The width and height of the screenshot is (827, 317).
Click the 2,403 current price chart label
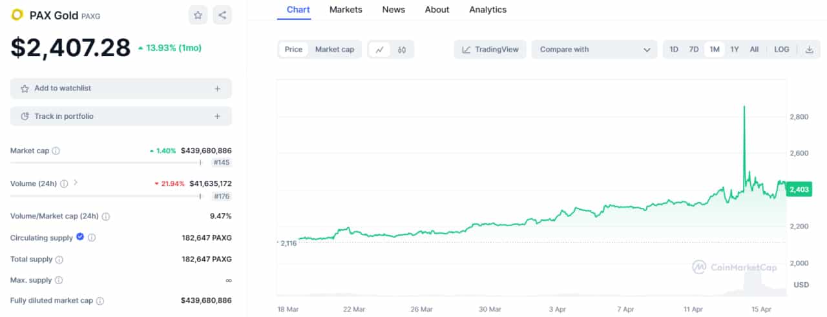(x=800, y=189)
